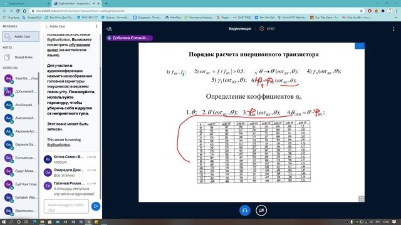Open the session options three-dot menu
This screenshot has height=225, width=401.
(393, 29)
